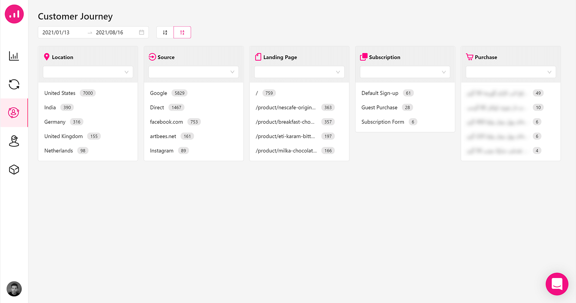Click the Location pin icon
Image resolution: width=576 pixels, height=303 pixels.
tap(47, 57)
